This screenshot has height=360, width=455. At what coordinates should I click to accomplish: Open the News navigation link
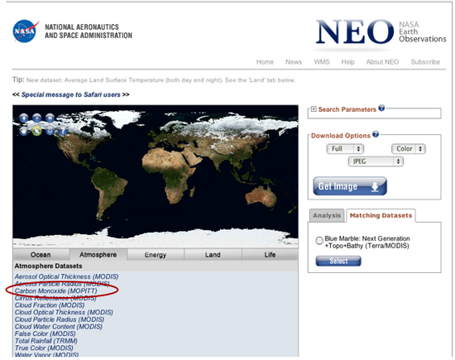point(294,62)
